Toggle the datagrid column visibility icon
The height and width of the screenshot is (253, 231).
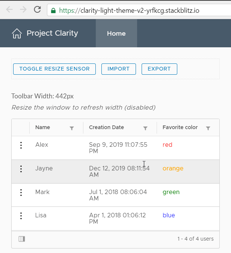(x=22, y=239)
